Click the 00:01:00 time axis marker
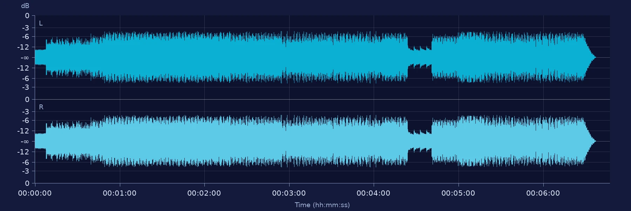This screenshot has width=631, height=211. [x=120, y=193]
